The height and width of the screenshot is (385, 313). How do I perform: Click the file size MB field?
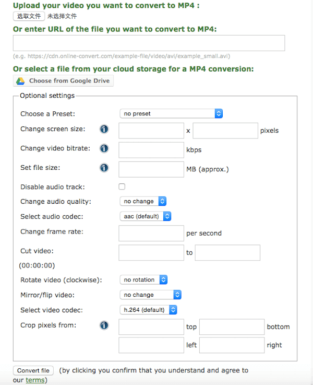(x=151, y=169)
